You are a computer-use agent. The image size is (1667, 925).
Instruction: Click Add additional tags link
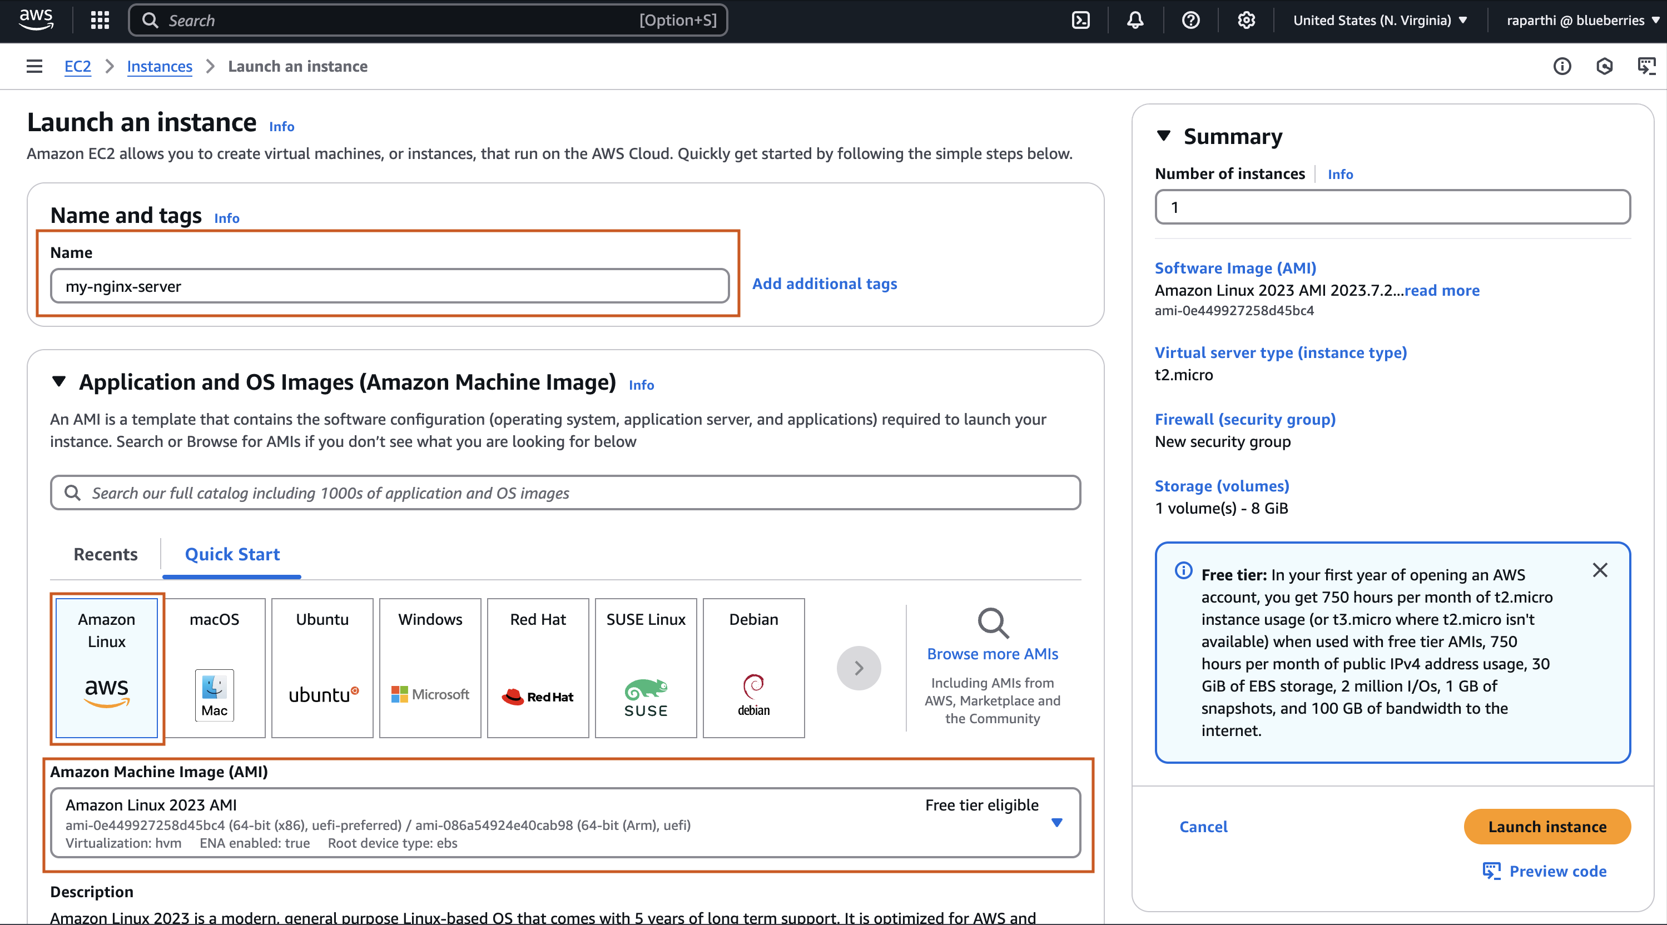click(x=825, y=284)
